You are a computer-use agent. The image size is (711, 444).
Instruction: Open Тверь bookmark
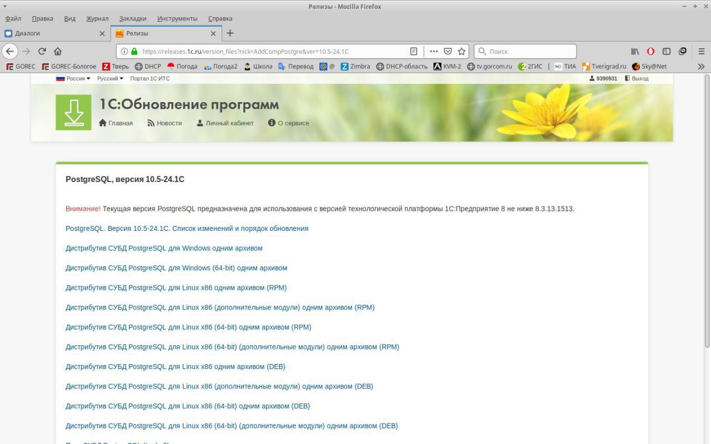pos(116,66)
